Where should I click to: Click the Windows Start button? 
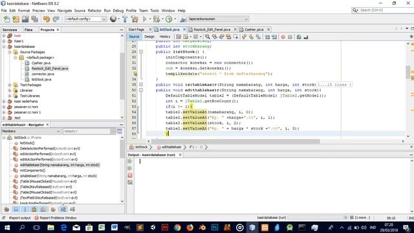pyautogui.click(x=7, y=227)
